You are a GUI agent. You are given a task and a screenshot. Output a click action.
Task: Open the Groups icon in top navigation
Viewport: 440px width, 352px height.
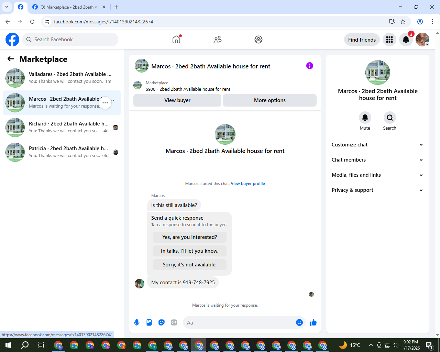tap(258, 40)
